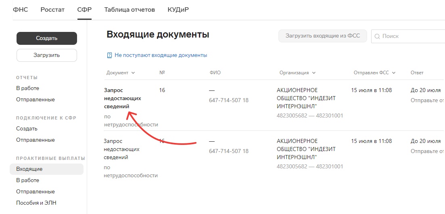445x214 pixels.
Task: Sort by the Документ column dropdown
Action: point(121,73)
